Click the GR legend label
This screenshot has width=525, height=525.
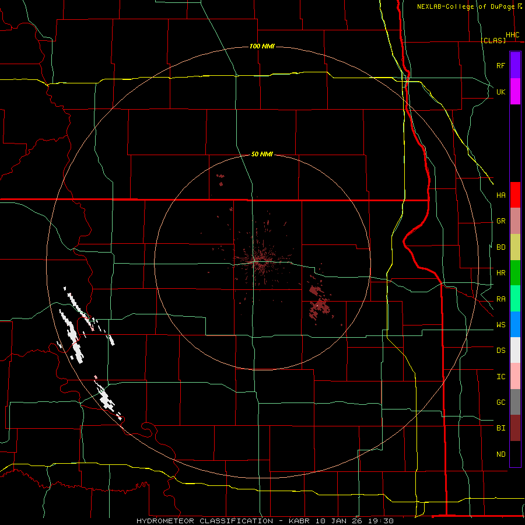[x=501, y=221]
